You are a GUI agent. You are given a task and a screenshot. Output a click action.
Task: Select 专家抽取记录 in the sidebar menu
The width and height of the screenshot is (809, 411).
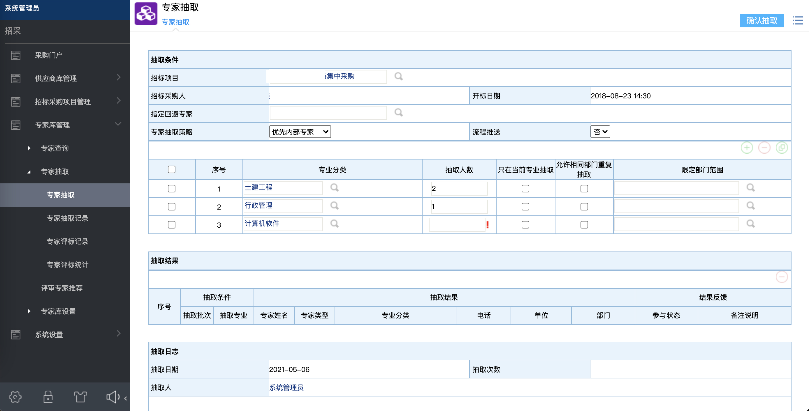tap(67, 218)
